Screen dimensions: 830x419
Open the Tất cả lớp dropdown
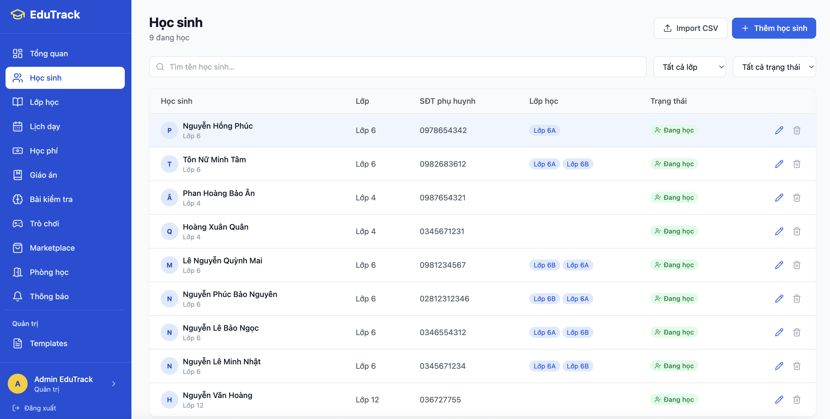pos(689,67)
